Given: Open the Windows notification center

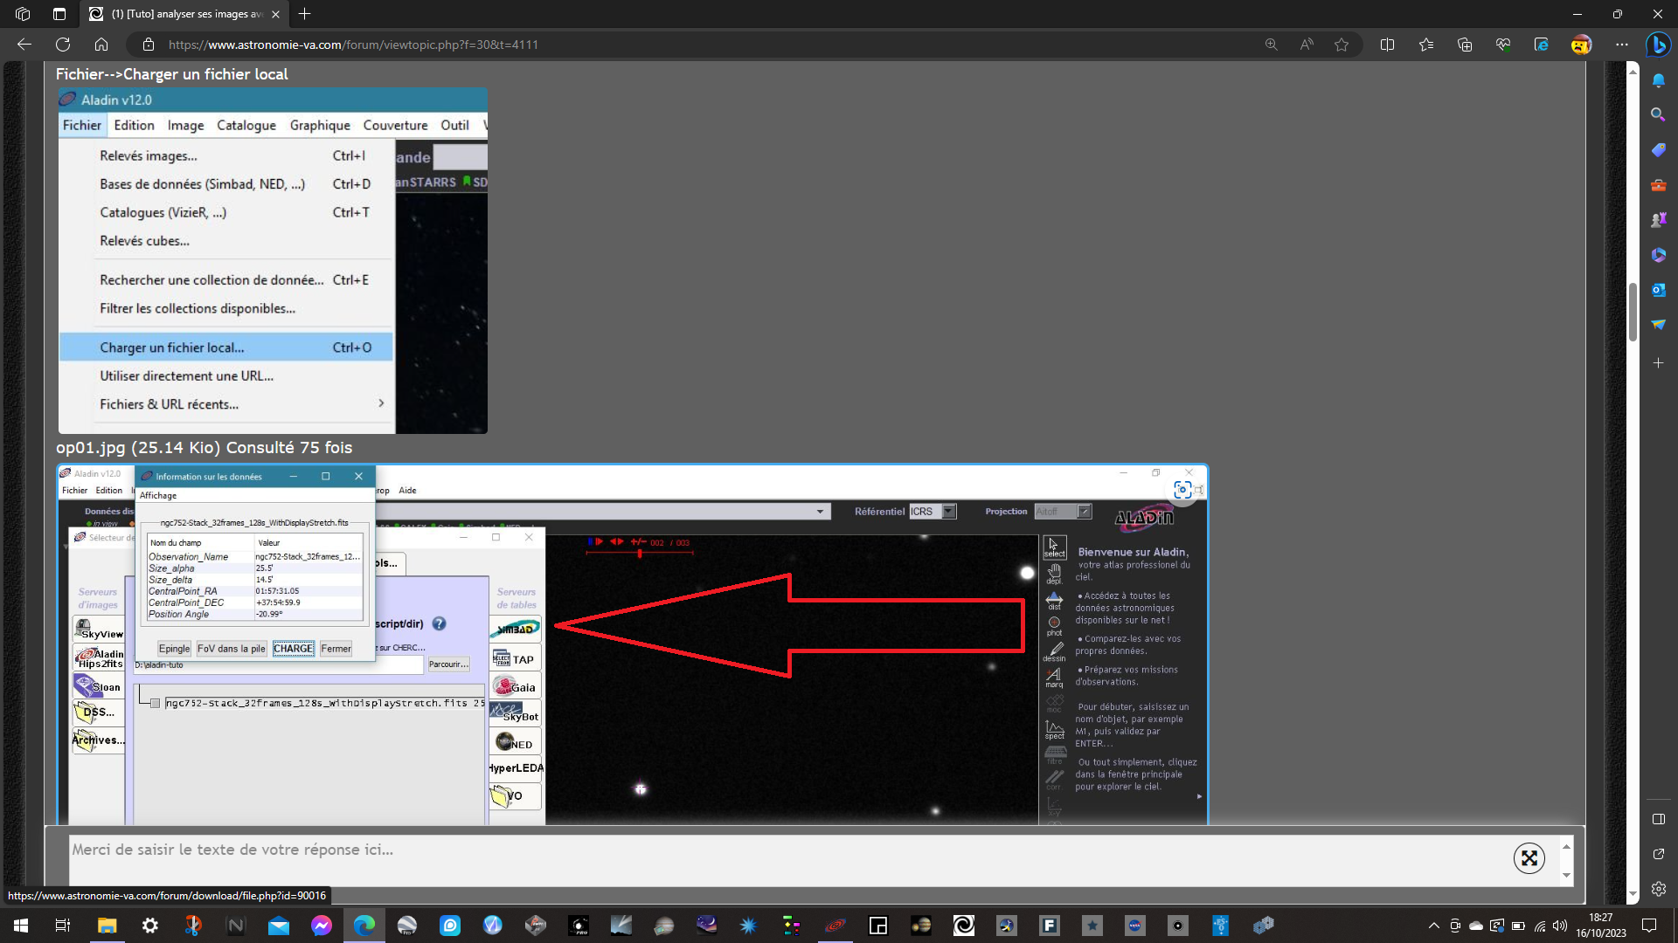Looking at the screenshot, I should [x=1649, y=926].
